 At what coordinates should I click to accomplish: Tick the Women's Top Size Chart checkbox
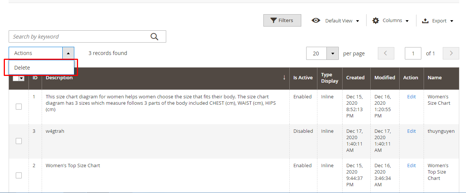point(19,175)
